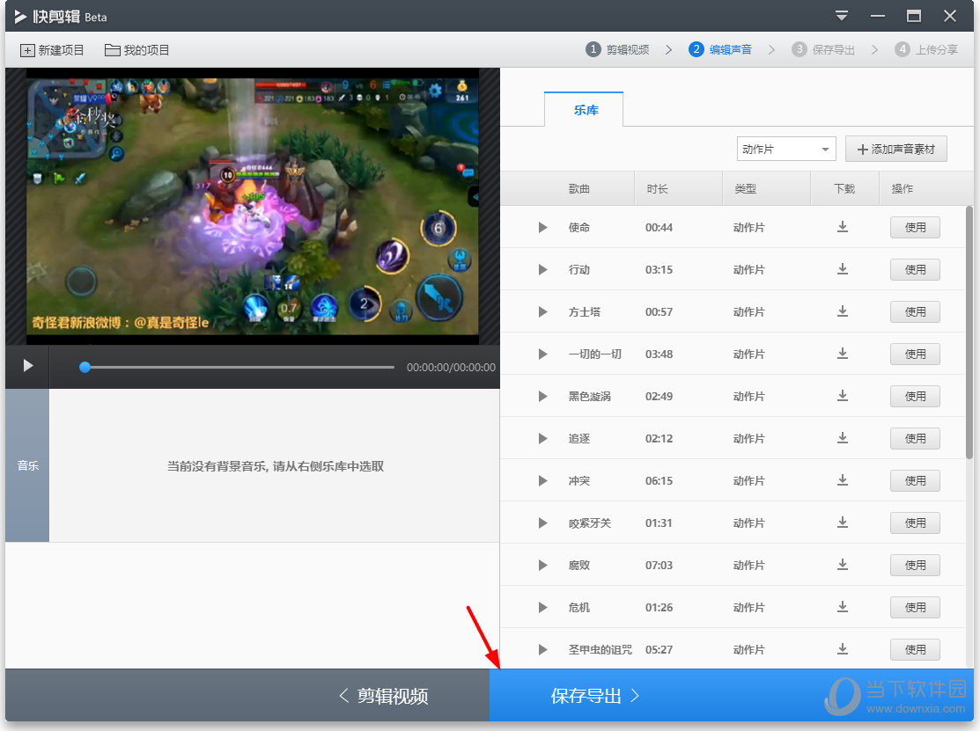
Task: Open step 4 上传分享
Action: coord(926,50)
